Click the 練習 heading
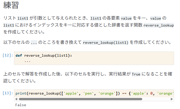The image size is (180, 109). tap(11, 5)
